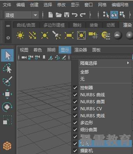Activate the Scale tool
The image size is (133, 154).
point(7,120)
